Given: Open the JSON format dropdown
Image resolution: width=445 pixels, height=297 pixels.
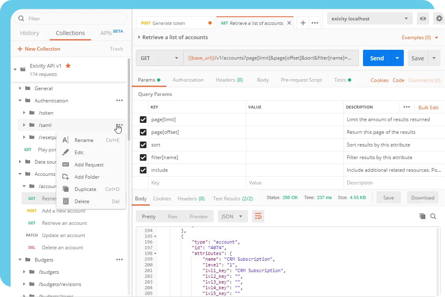Looking at the screenshot, I should click(232, 216).
